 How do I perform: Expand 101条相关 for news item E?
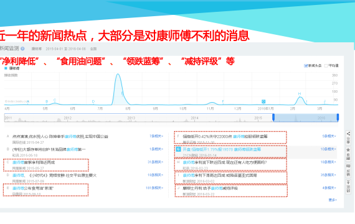[154, 188]
